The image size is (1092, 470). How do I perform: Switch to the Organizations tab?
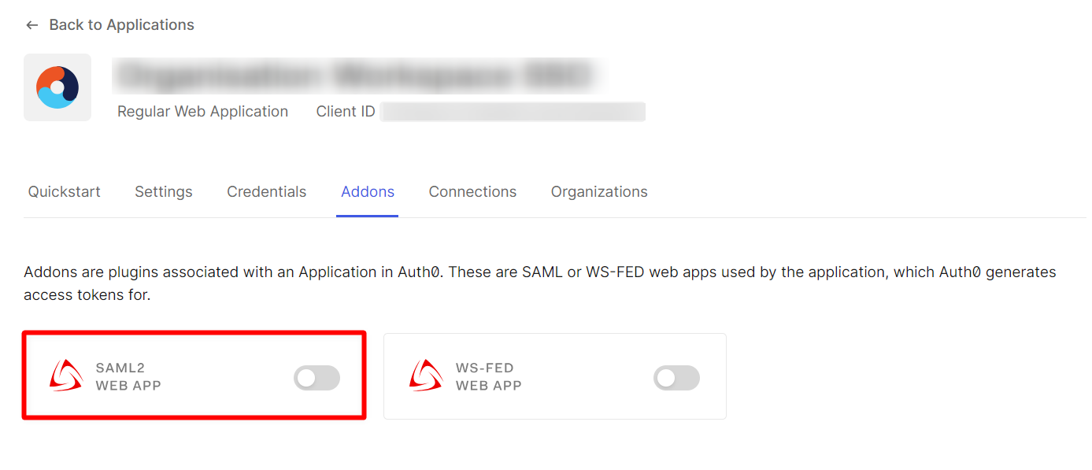coord(599,191)
